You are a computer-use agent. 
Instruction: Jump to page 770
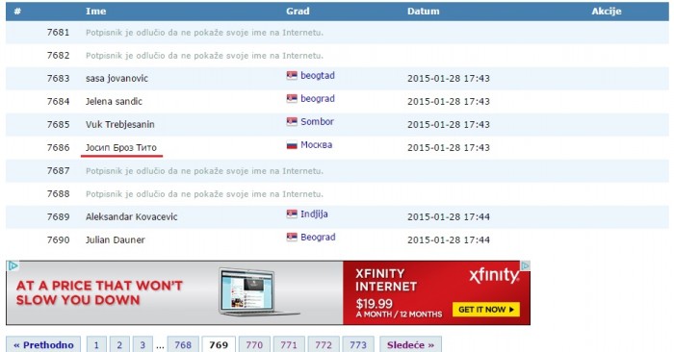[254, 345]
